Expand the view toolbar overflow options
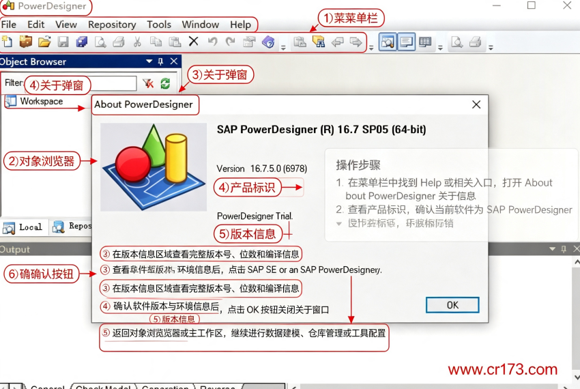Screen dimensions: 580x389 pos(440,47)
